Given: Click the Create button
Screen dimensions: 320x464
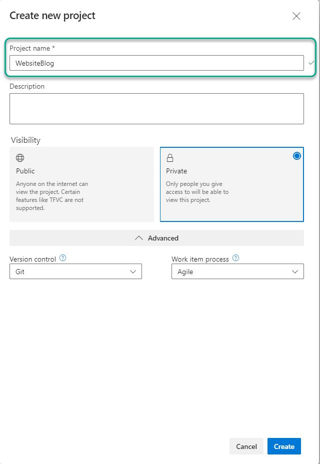Looking at the screenshot, I should pyautogui.click(x=284, y=446).
